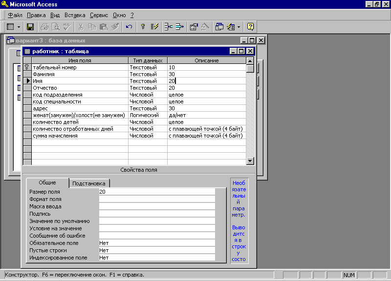The image size is (391, 281).
Task: Click Microsoft Access key icon in title bar
Action: click(4, 4)
